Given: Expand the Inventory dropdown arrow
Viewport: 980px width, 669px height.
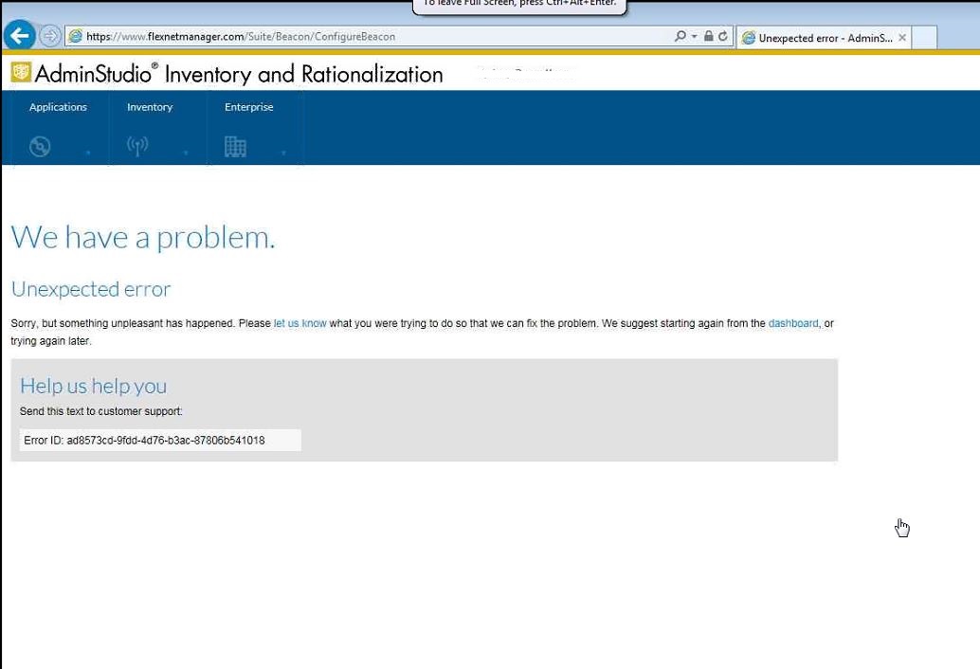Looking at the screenshot, I should pyautogui.click(x=186, y=153).
